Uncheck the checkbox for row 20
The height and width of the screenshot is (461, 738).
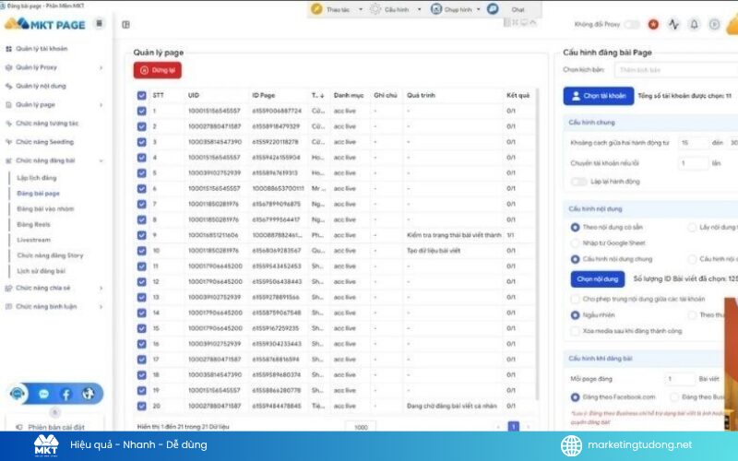coord(142,406)
